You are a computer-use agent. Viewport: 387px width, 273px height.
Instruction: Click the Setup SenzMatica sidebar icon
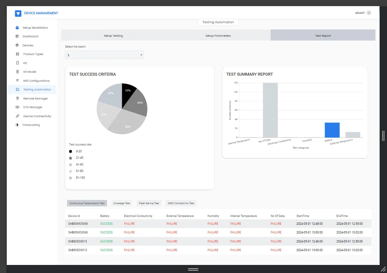(17, 28)
